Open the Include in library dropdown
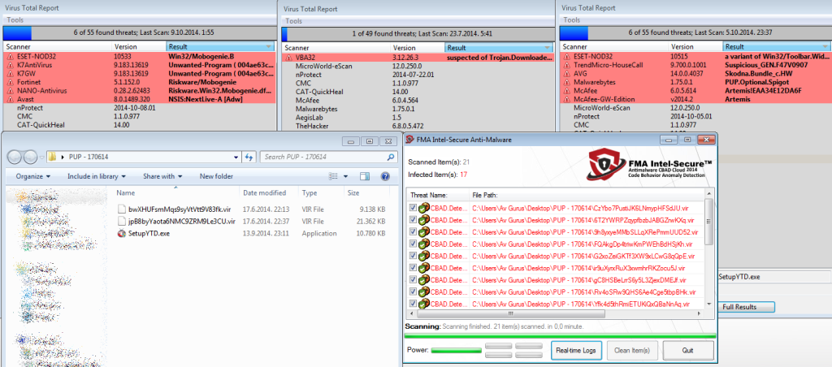 (x=96, y=176)
